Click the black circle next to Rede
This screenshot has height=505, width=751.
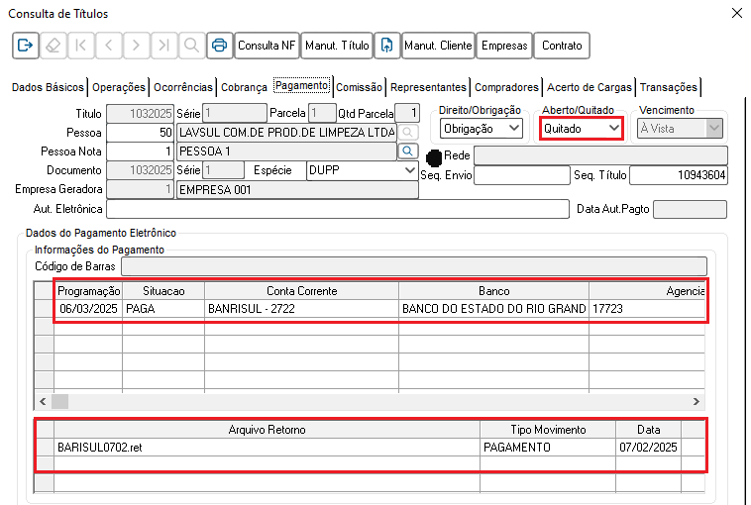(434, 157)
